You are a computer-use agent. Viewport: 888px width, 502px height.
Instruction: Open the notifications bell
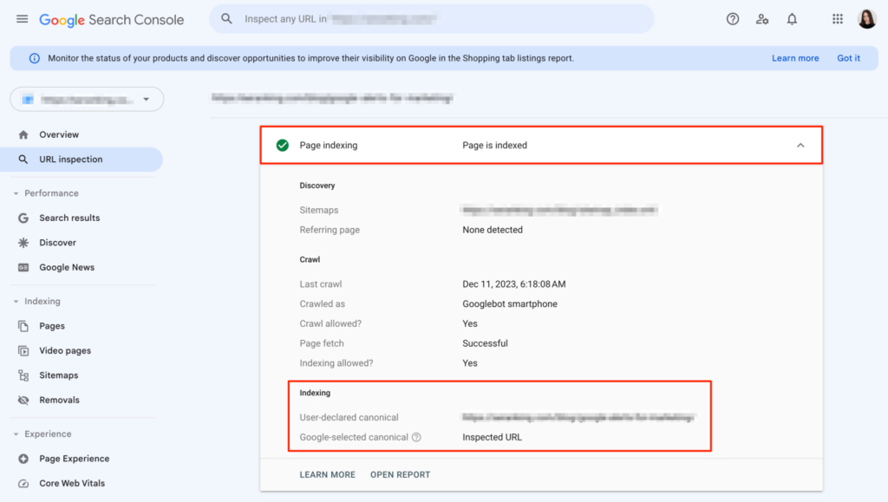[792, 18]
